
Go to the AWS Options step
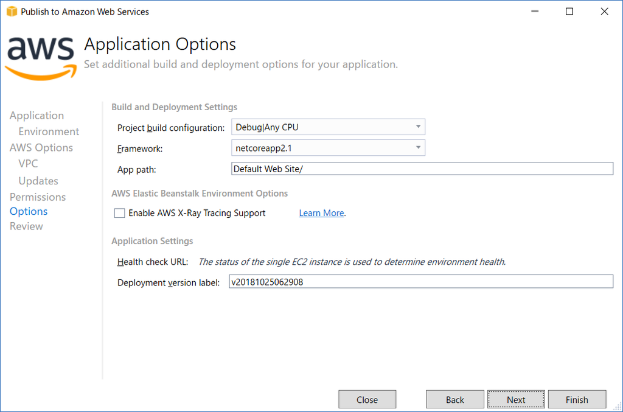point(41,148)
